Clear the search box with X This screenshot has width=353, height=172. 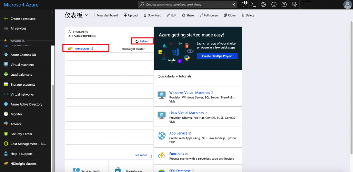point(234,4)
